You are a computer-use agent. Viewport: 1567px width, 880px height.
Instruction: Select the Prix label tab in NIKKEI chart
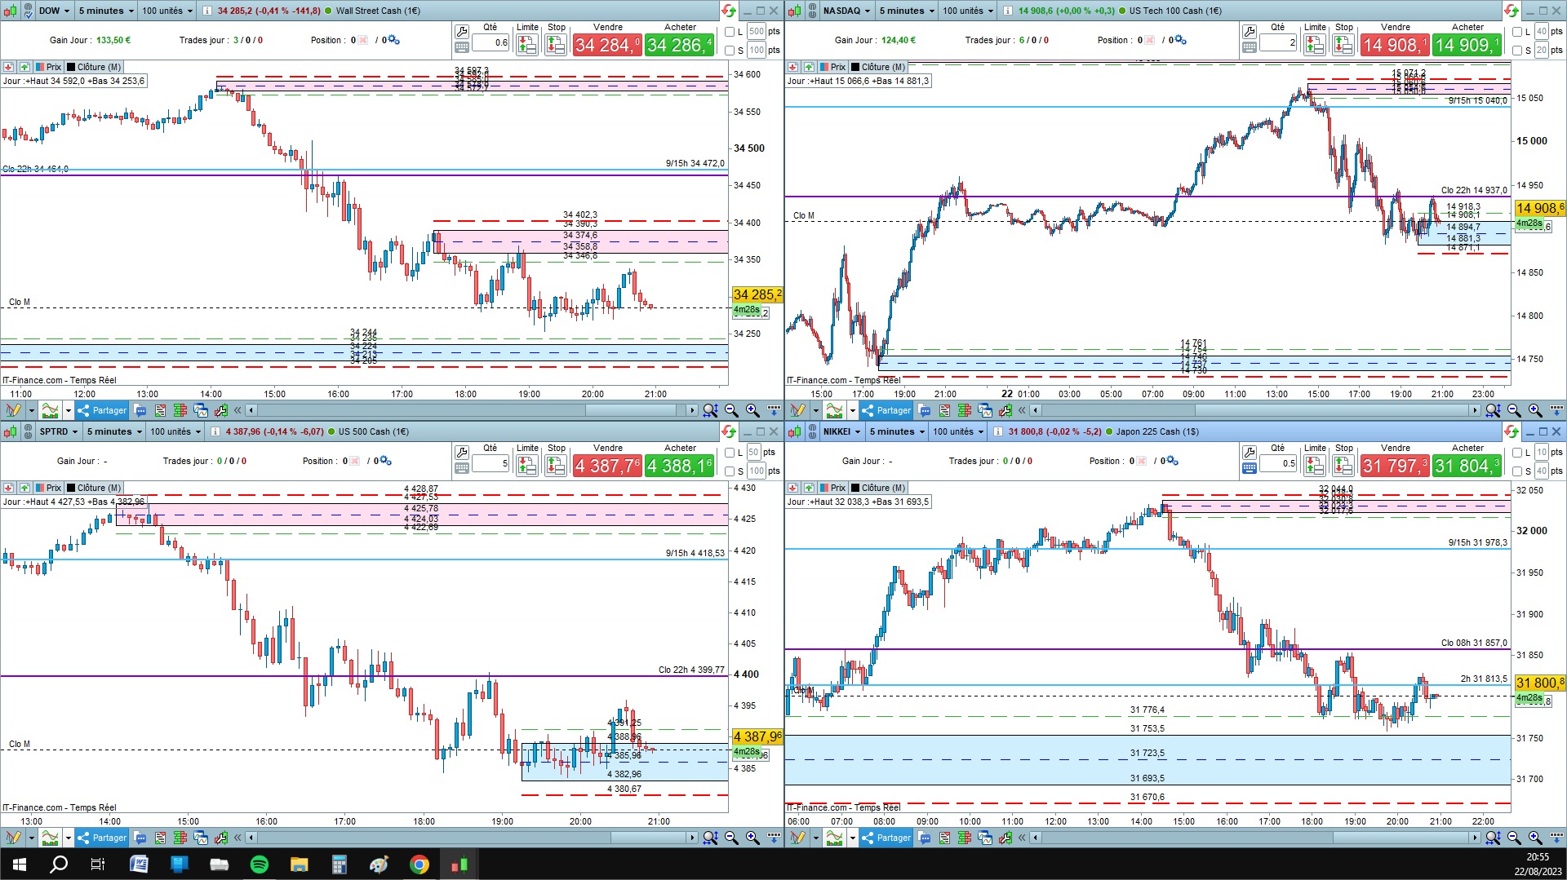(x=832, y=488)
